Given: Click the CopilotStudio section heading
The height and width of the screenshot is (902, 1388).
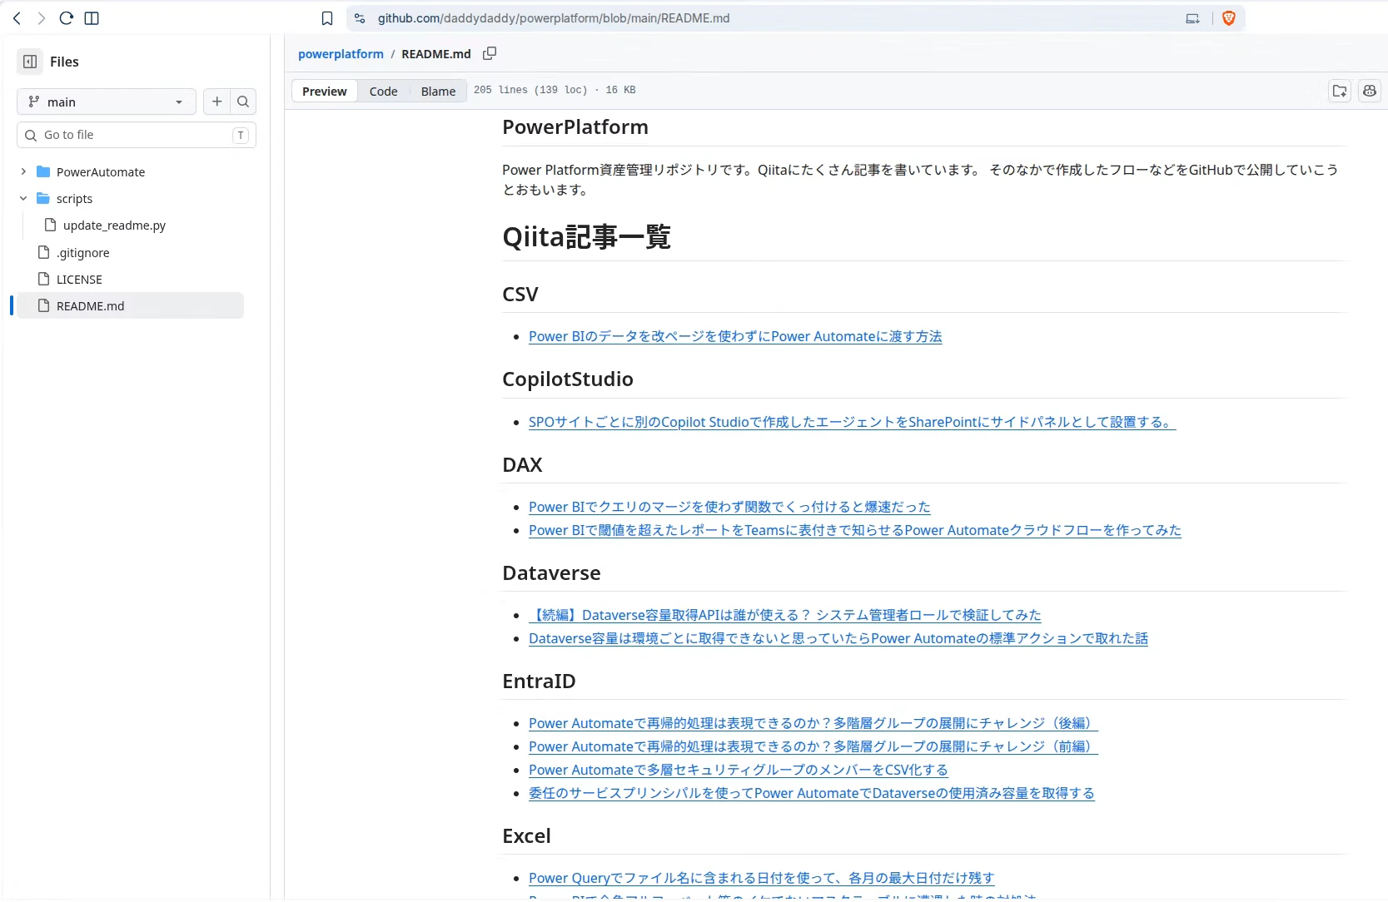Looking at the screenshot, I should (x=568, y=379).
